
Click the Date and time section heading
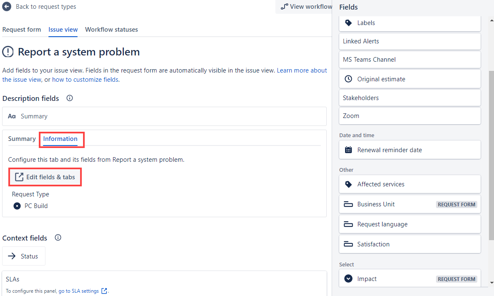(357, 135)
